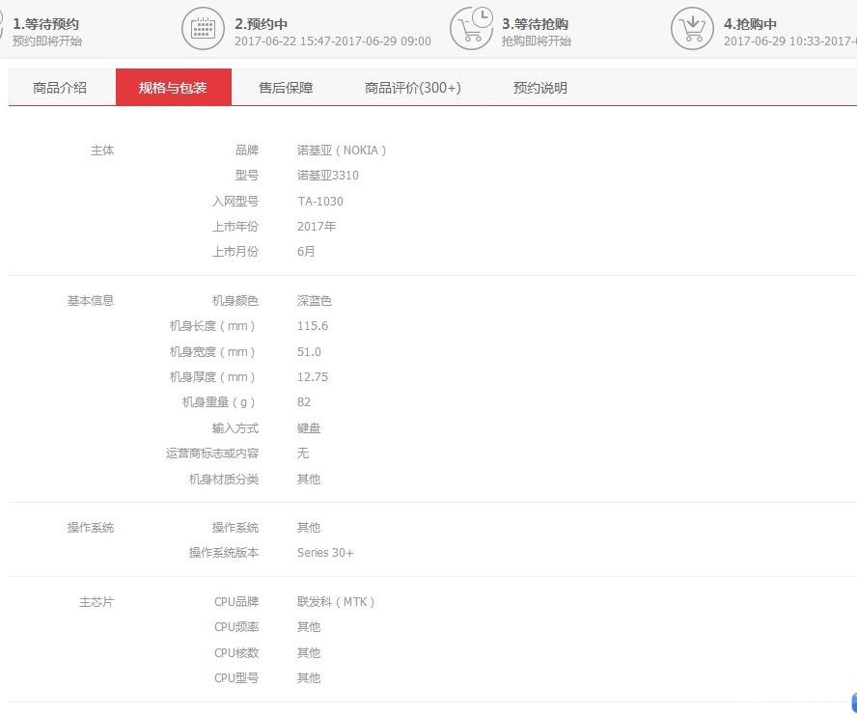Click the 1.等待预约 step label
This screenshot has width=857, height=715.
46,24
